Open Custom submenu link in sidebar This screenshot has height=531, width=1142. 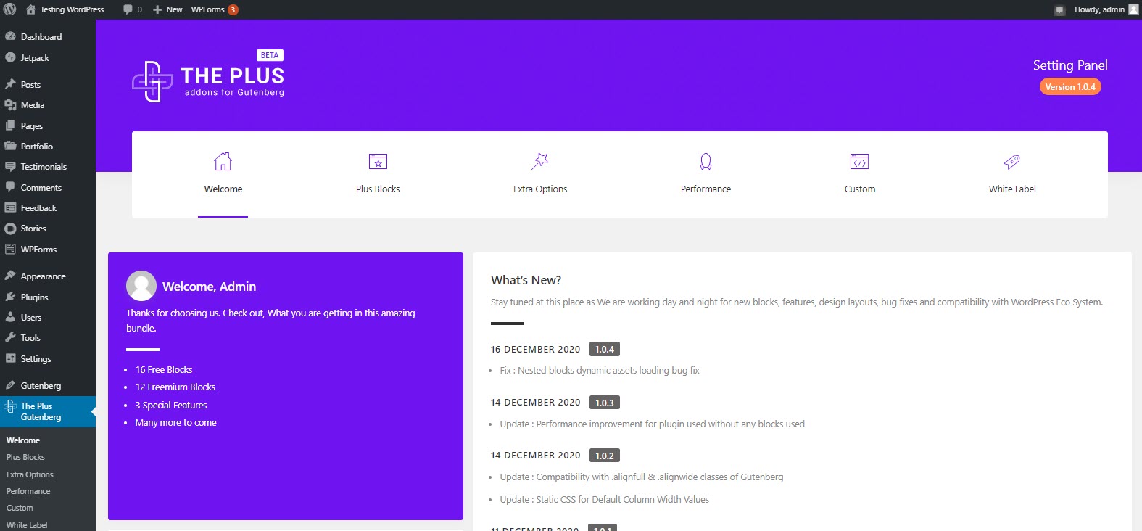[x=20, y=508]
